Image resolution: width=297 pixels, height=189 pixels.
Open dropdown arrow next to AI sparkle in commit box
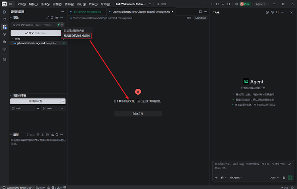pyautogui.click(x=62, y=25)
